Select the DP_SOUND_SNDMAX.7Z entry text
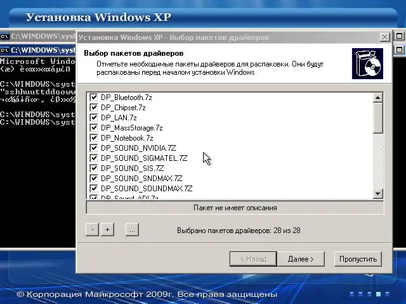Image resolution: width=406 pixels, height=304 pixels. (141, 179)
